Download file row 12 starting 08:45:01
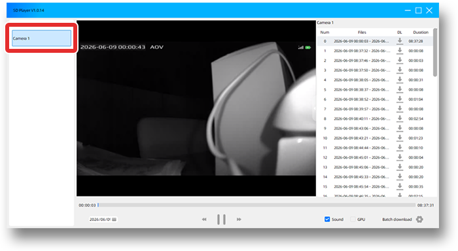The image size is (458, 251). click(400, 157)
